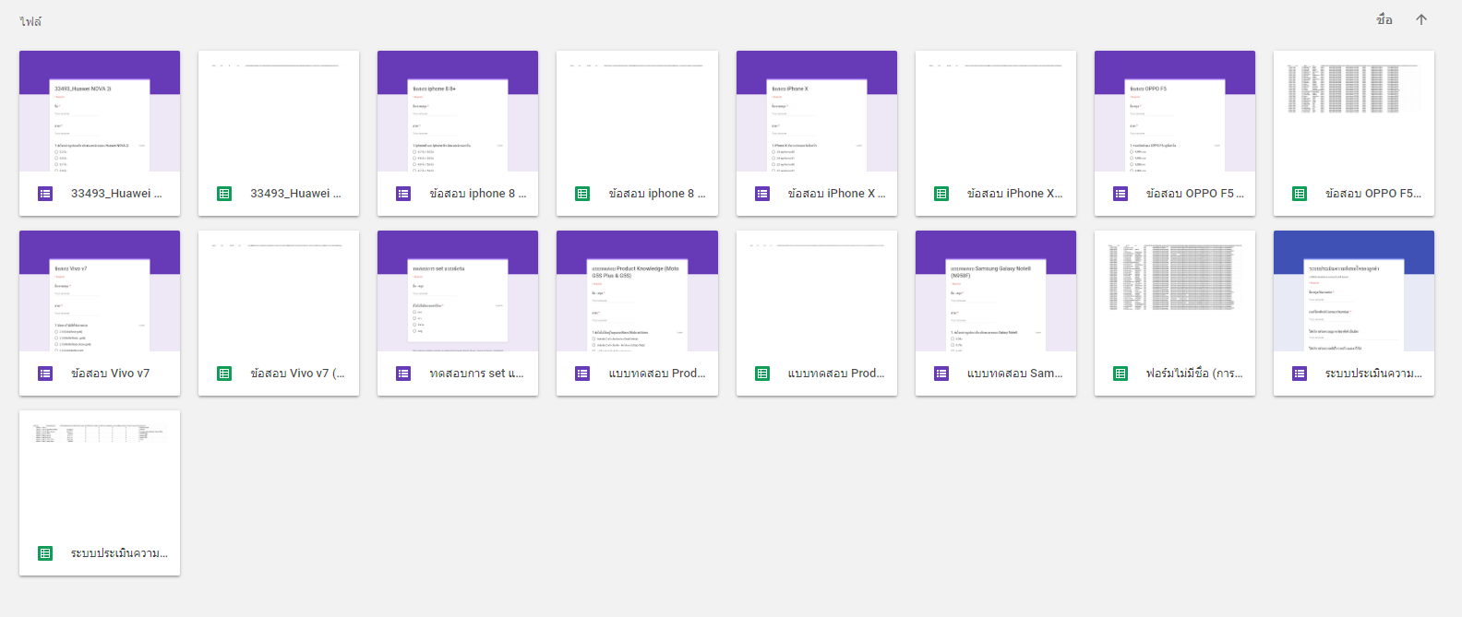
Task: Select the ข้อสอบ iPhone X spreadsheet thumbnail
Action: (996, 111)
